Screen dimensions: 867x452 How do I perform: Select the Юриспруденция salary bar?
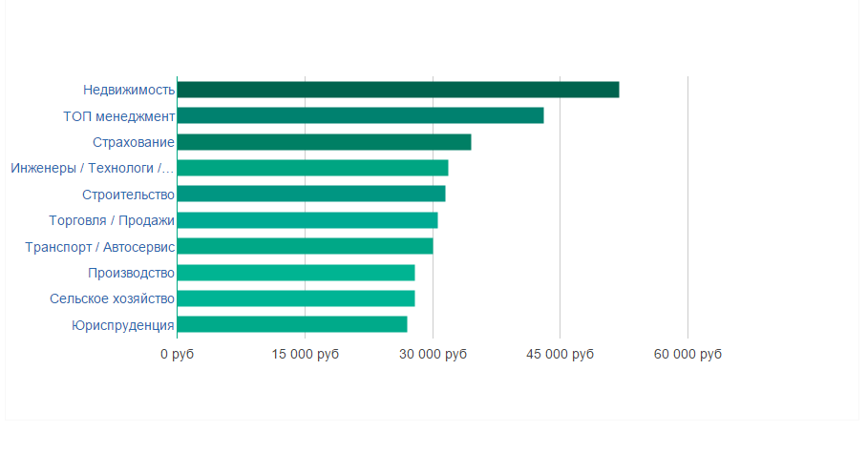click(292, 324)
